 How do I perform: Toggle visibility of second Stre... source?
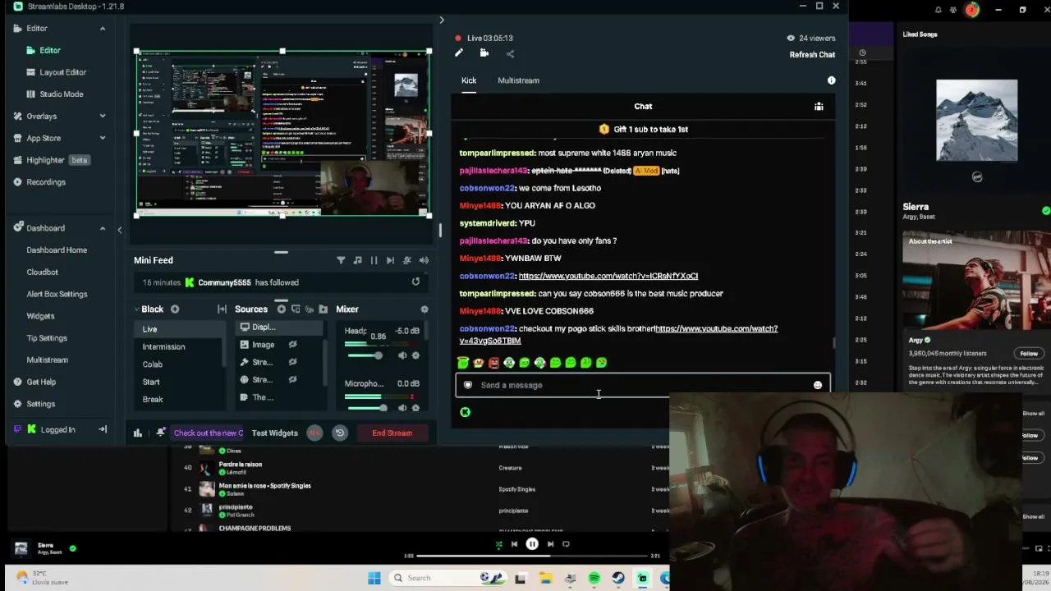click(292, 379)
